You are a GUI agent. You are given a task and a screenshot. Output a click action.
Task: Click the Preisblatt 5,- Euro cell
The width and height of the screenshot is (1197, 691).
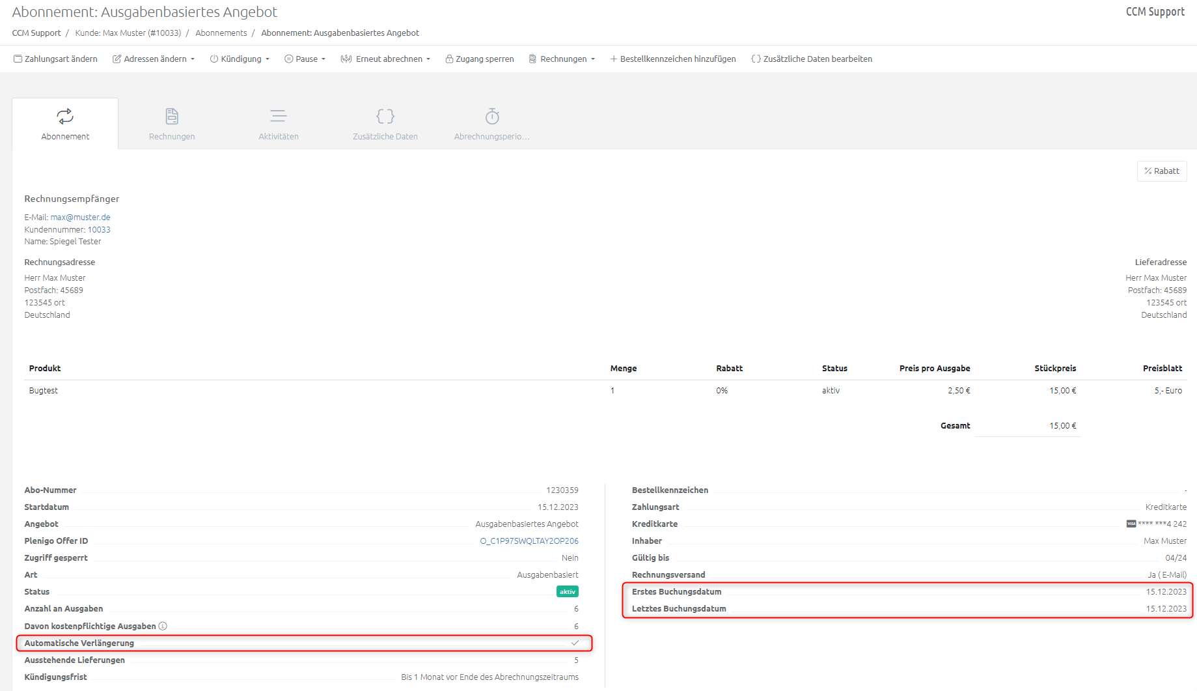point(1168,390)
